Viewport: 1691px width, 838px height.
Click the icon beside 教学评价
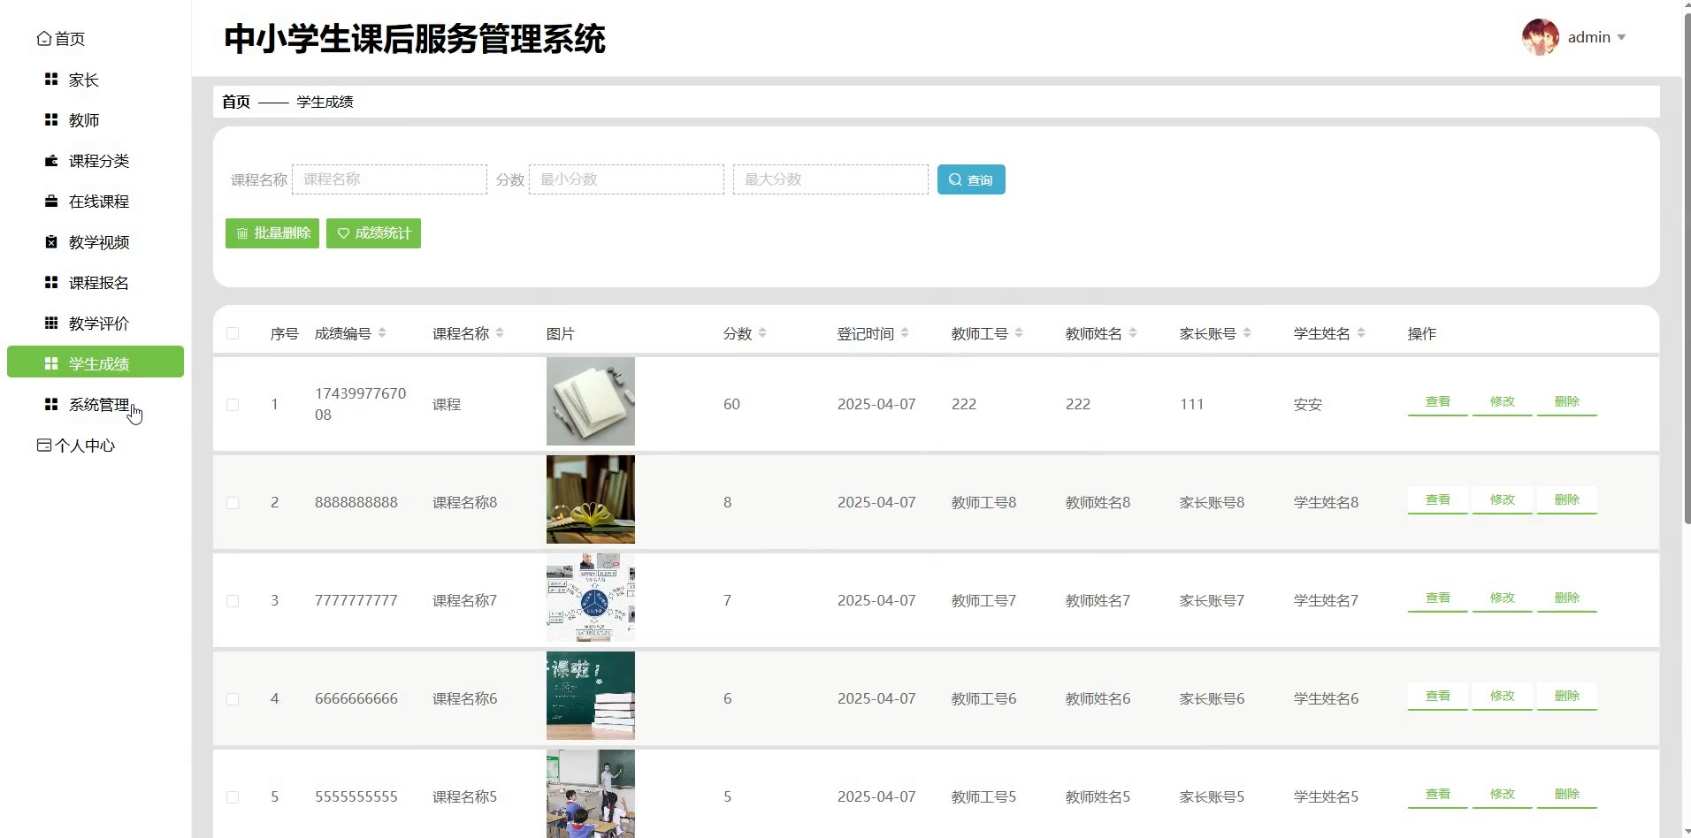(51, 324)
